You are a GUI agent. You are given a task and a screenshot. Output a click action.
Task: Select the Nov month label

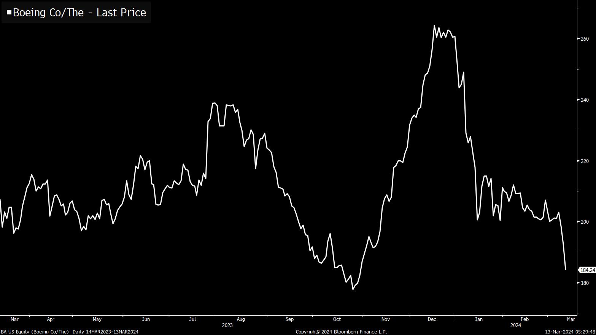tap(386, 319)
